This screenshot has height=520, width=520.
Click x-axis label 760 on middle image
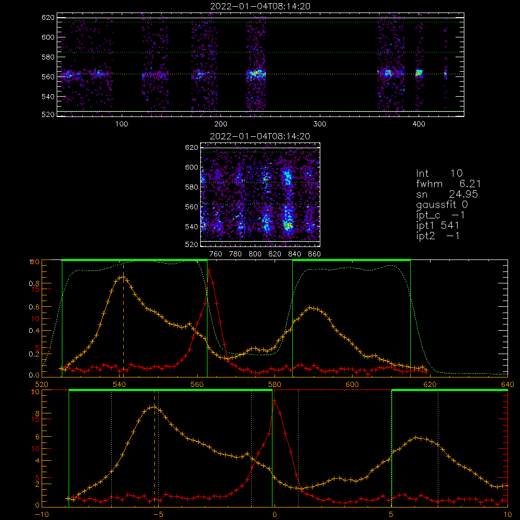216,254
